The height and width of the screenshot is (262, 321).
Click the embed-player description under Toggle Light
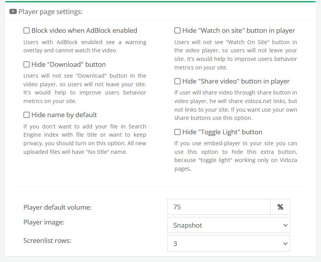click(x=236, y=156)
